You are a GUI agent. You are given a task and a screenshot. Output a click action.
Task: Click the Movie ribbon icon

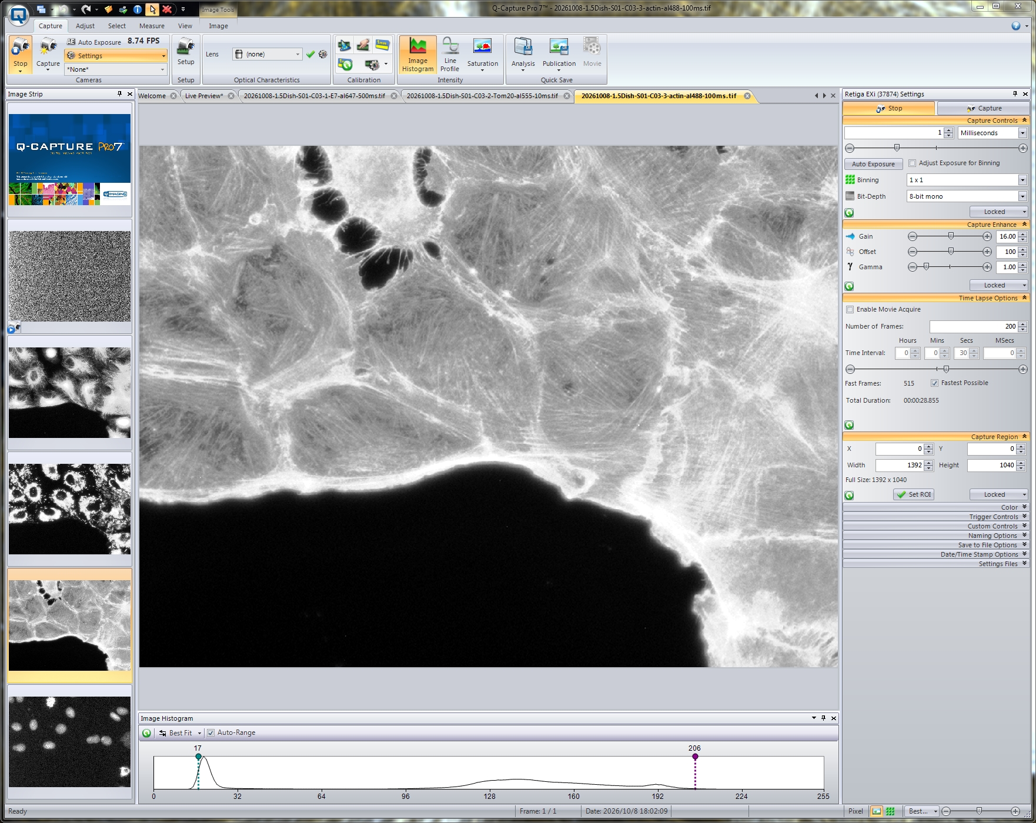point(592,53)
